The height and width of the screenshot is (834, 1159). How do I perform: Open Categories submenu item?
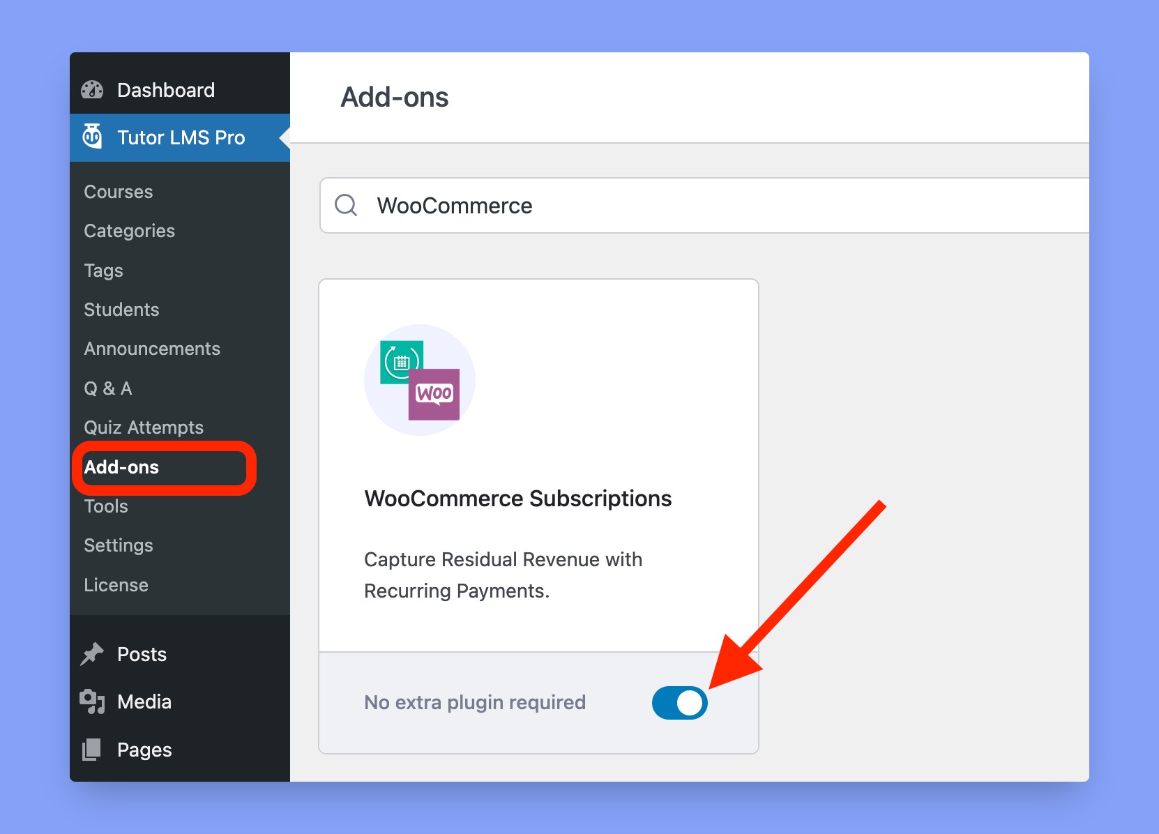130,231
